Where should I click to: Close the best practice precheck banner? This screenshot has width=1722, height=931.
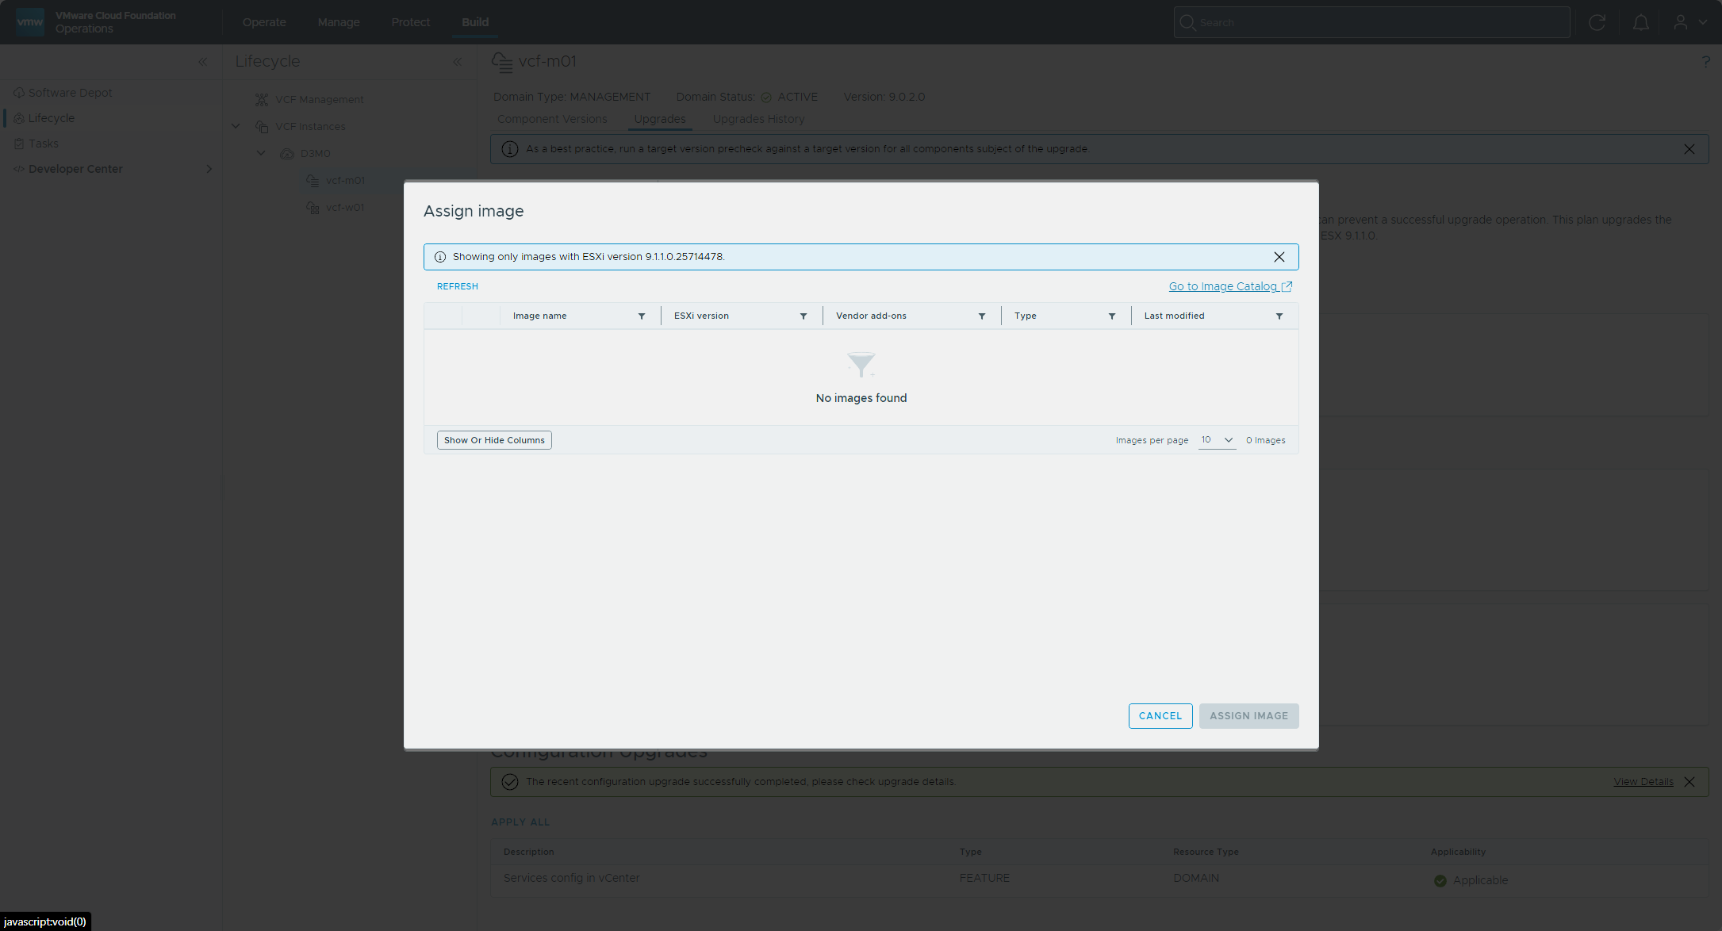coord(1689,149)
